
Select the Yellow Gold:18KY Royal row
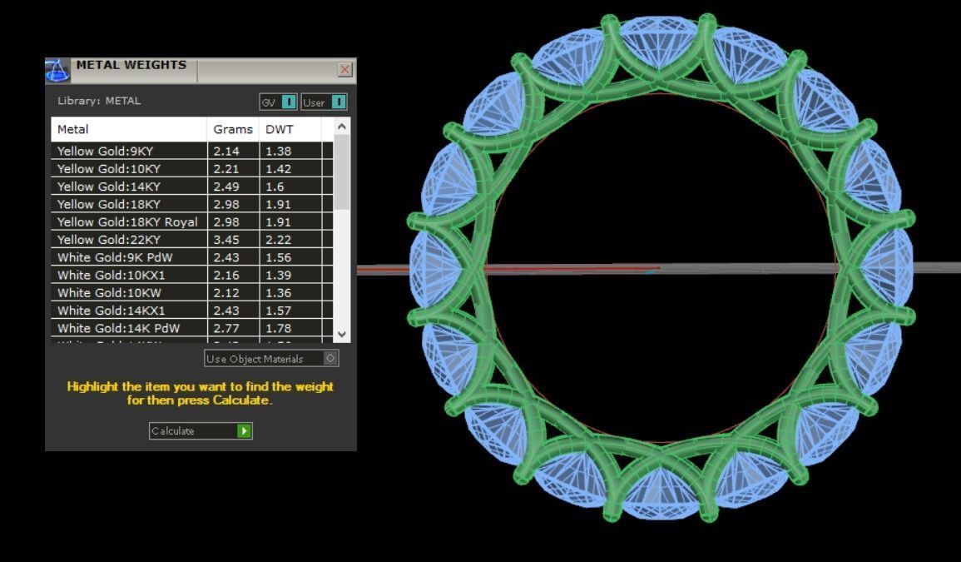point(192,222)
